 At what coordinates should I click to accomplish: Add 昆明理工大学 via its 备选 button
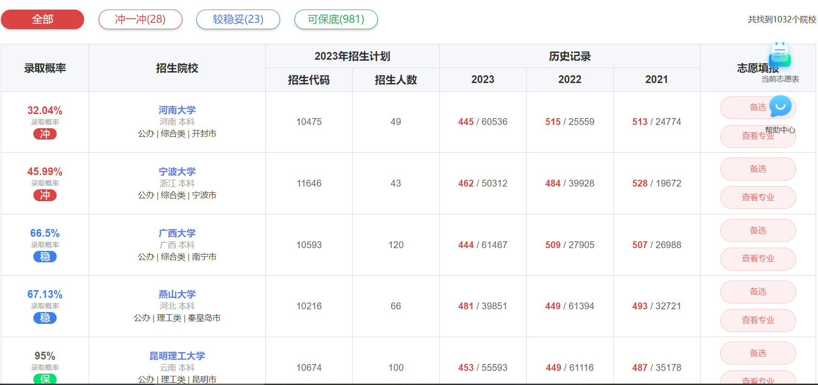[758, 353]
